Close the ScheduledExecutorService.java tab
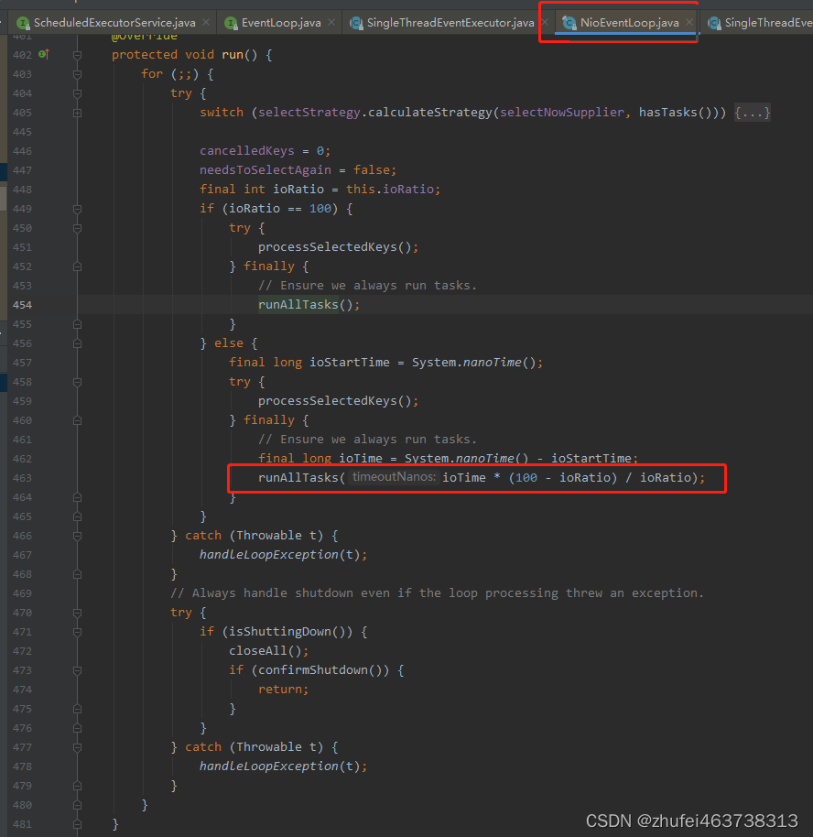 tap(205, 22)
